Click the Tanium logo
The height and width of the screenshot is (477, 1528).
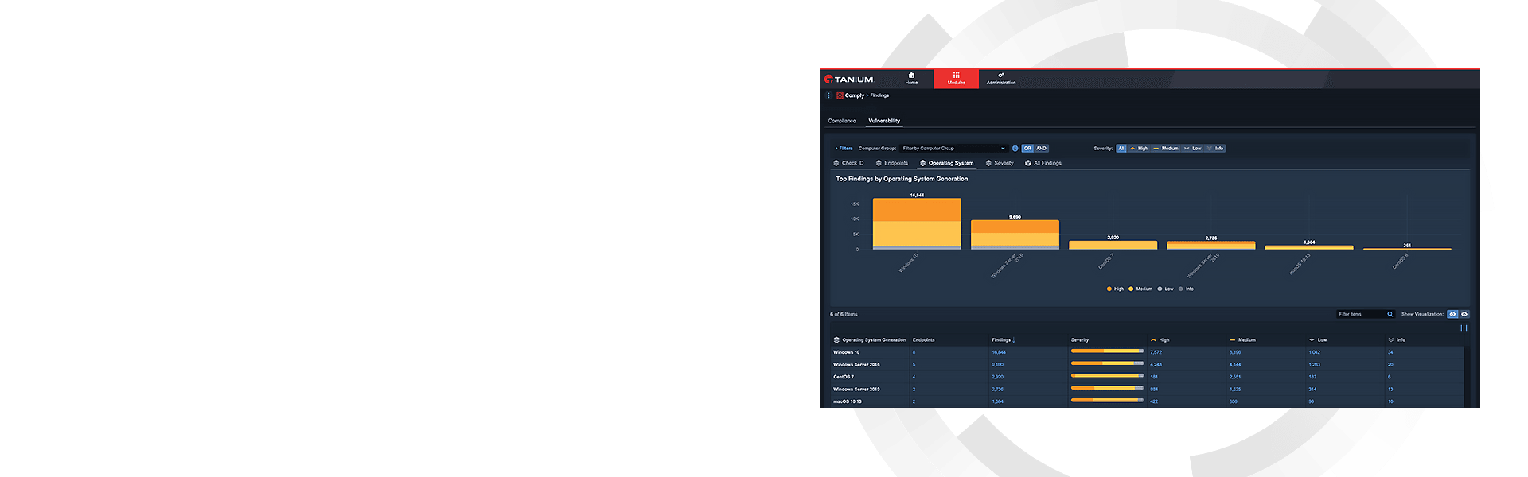[849, 79]
